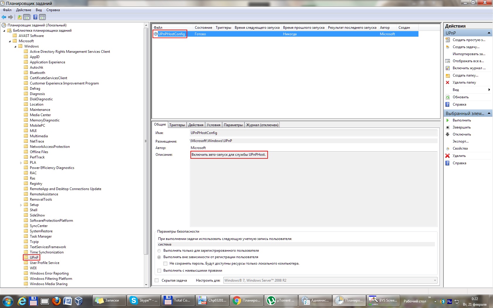Click the red X Удалить папку icon

pos(448,82)
